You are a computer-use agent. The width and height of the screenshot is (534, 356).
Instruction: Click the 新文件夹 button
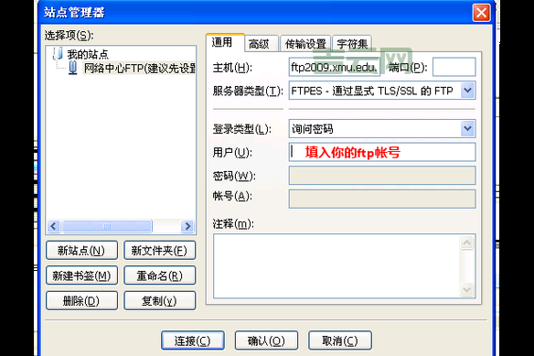point(160,251)
